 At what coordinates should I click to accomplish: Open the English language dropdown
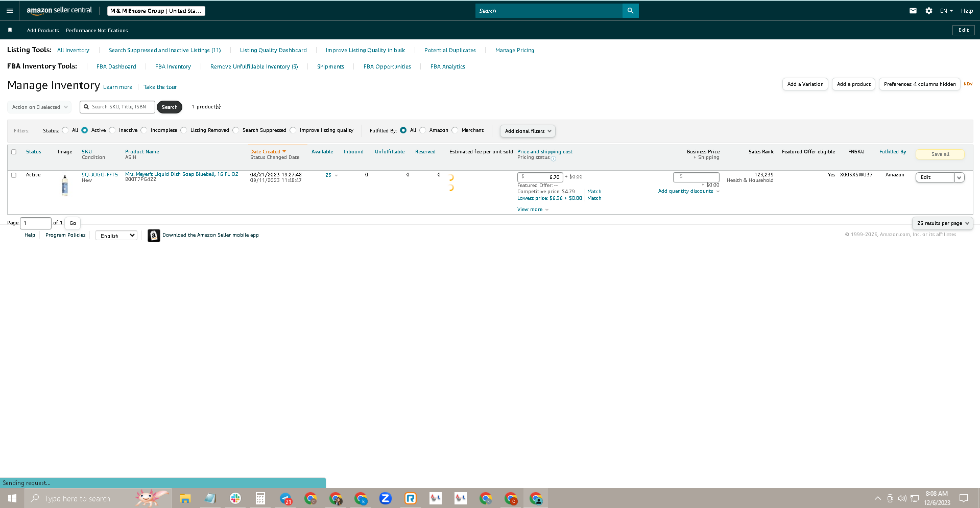click(x=116, y=236)
